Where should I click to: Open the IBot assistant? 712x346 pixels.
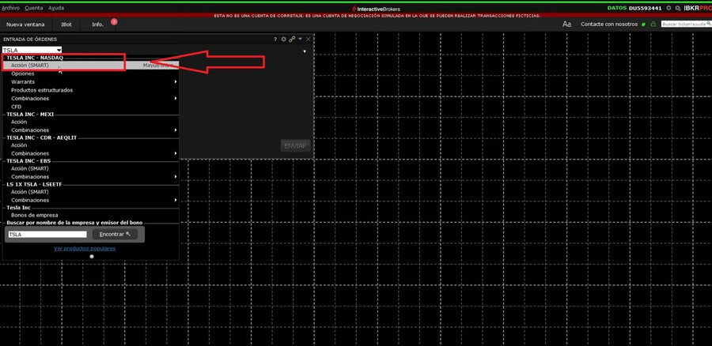[x=66, y=24]
